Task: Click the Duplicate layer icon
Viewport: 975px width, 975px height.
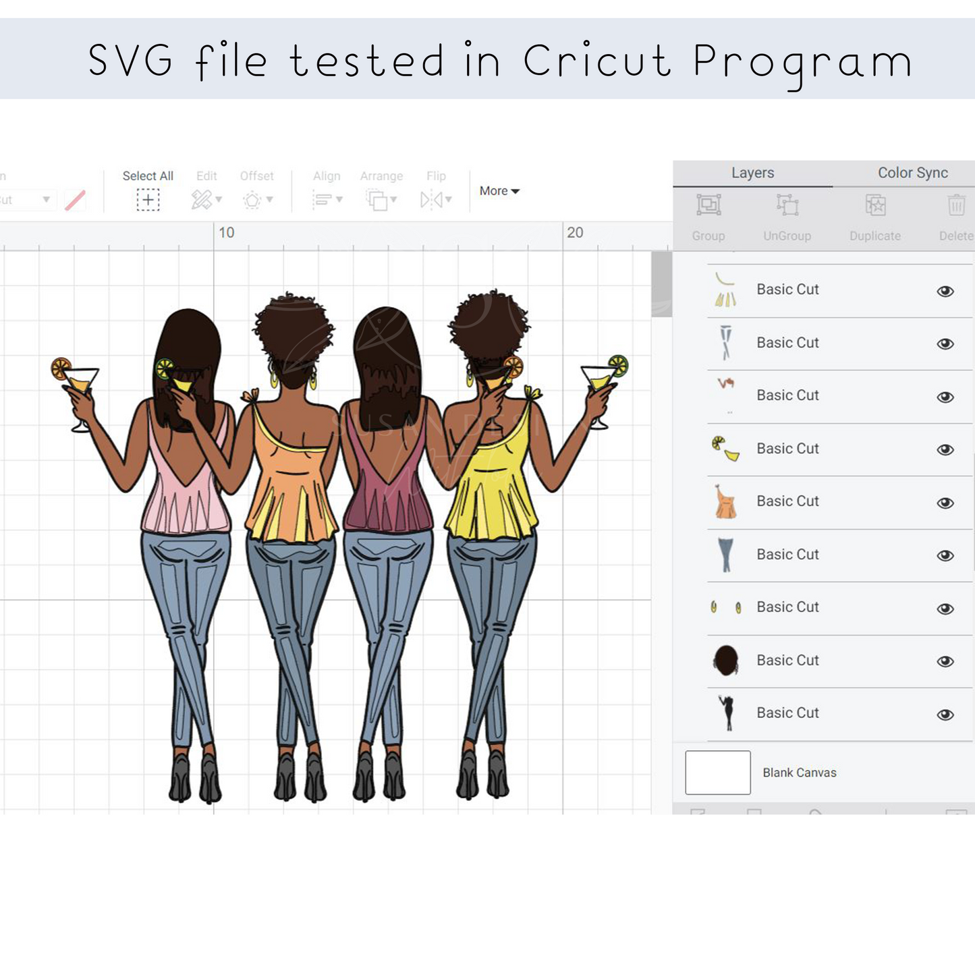Action: tap(875, 205)
